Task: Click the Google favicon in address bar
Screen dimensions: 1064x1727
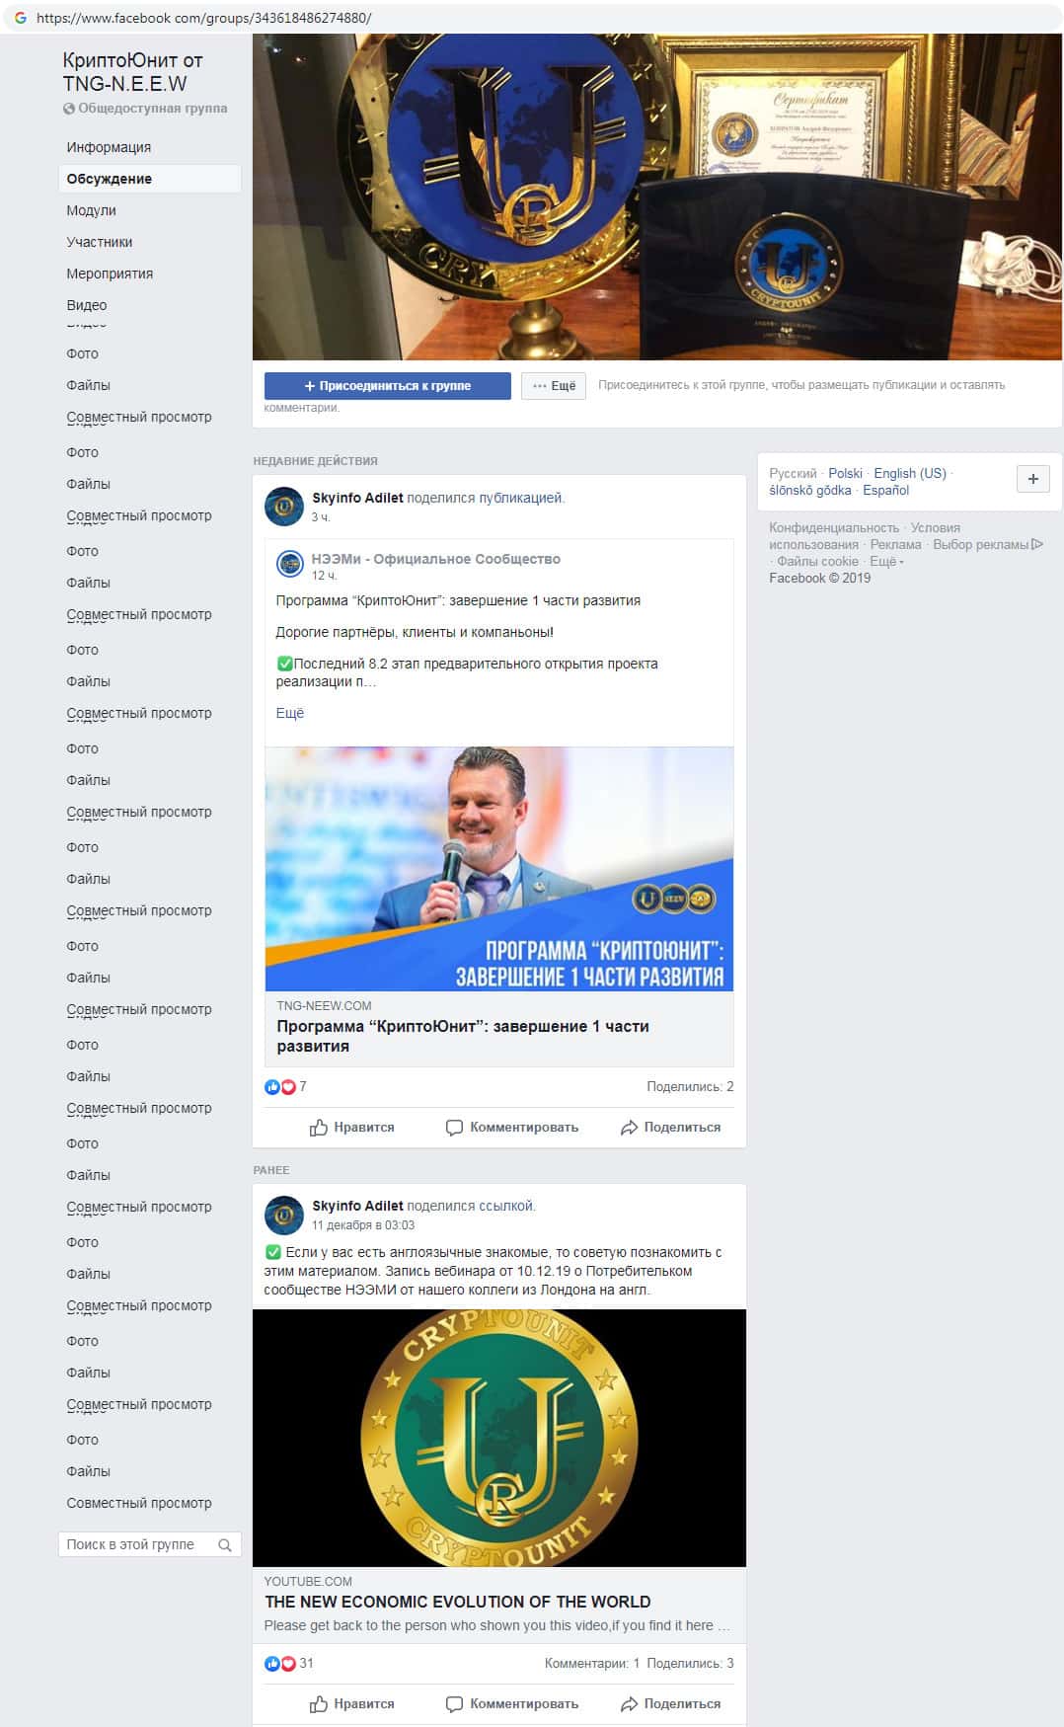Action: point(20,18)
